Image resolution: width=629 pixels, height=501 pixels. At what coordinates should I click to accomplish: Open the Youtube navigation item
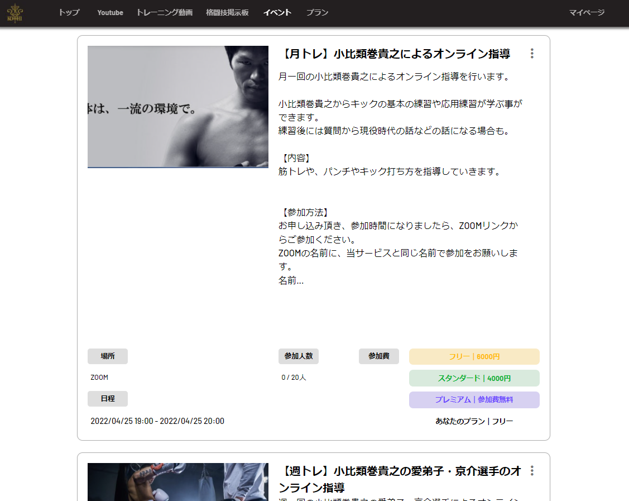click(110, 13)
